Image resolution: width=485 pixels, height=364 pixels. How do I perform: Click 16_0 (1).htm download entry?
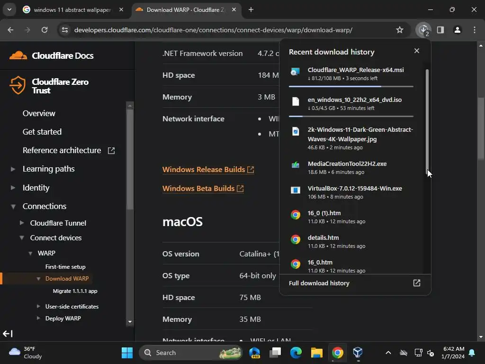[x=351, y=217]
